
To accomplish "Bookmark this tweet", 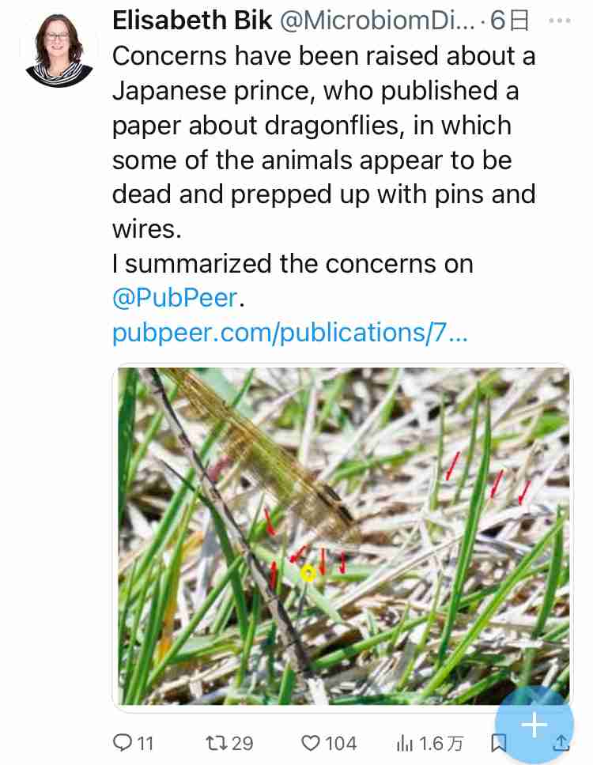I will 498,742.
